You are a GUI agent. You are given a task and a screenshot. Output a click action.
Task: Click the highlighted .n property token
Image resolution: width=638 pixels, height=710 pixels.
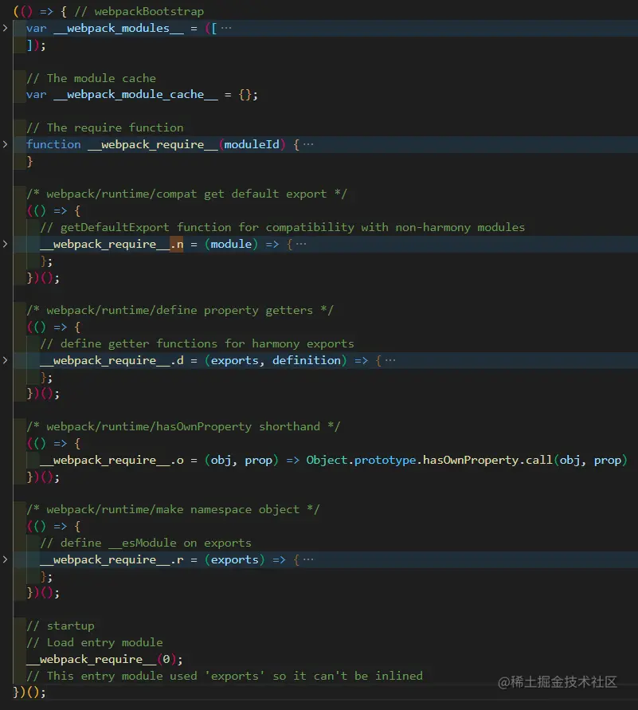tap(177, 244)
